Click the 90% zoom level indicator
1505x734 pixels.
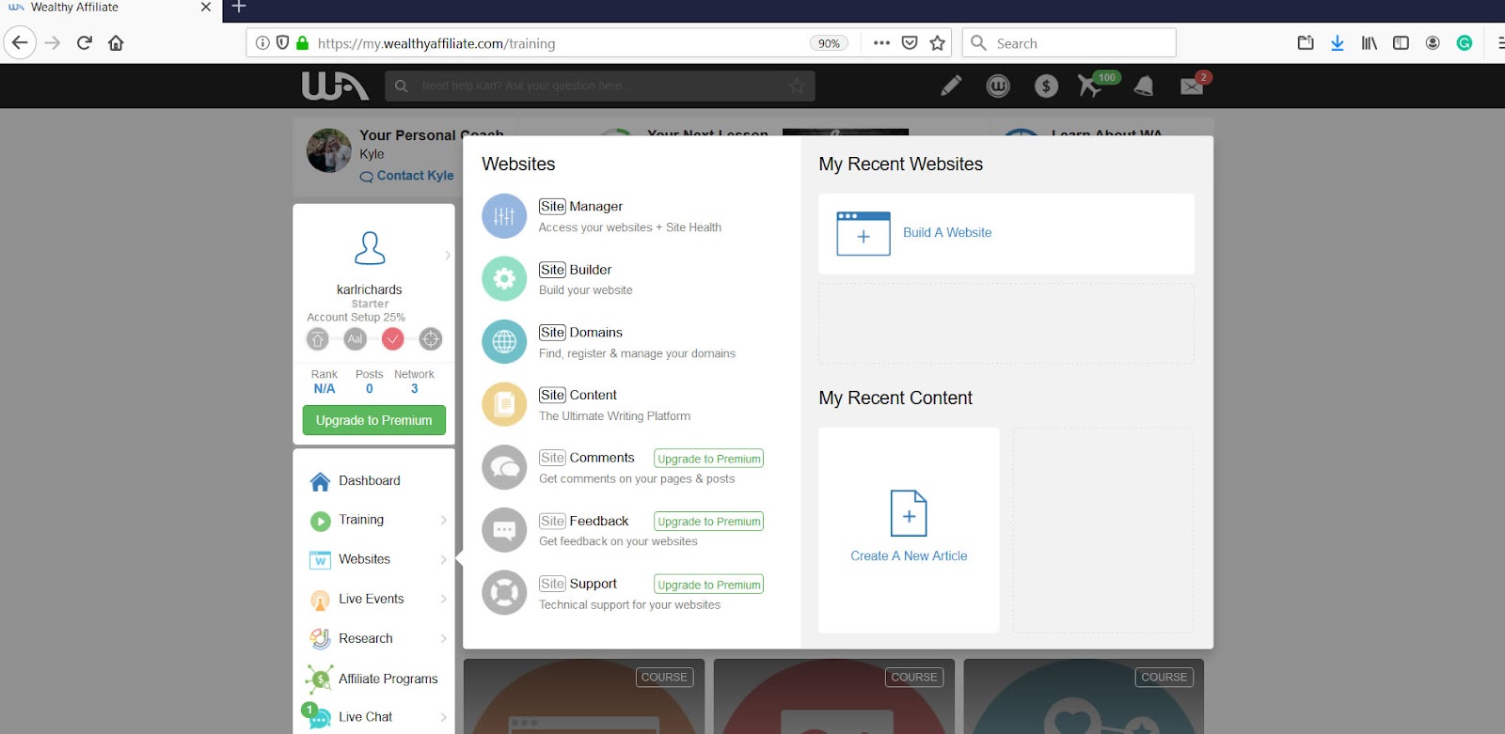pos(829,43)
